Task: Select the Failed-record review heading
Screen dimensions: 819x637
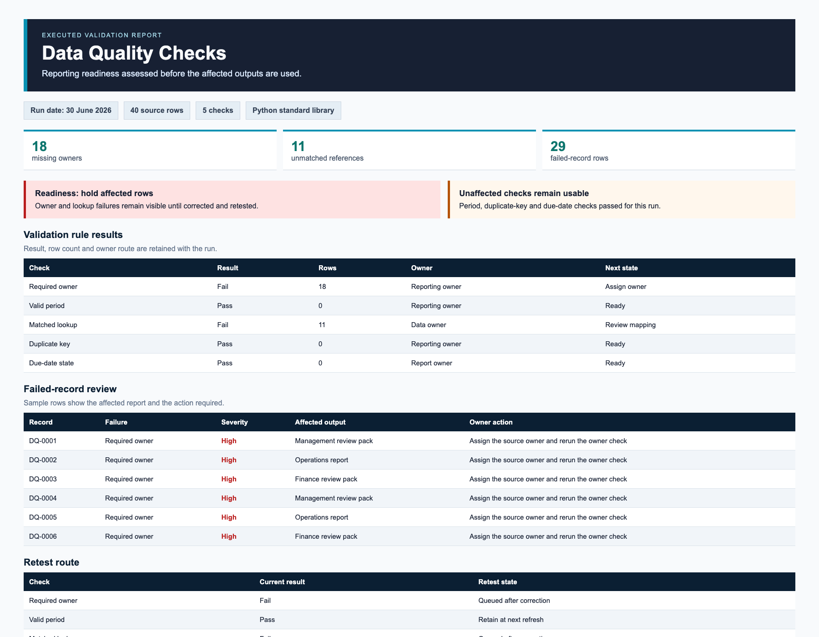Action: click(x=70, y=389)
